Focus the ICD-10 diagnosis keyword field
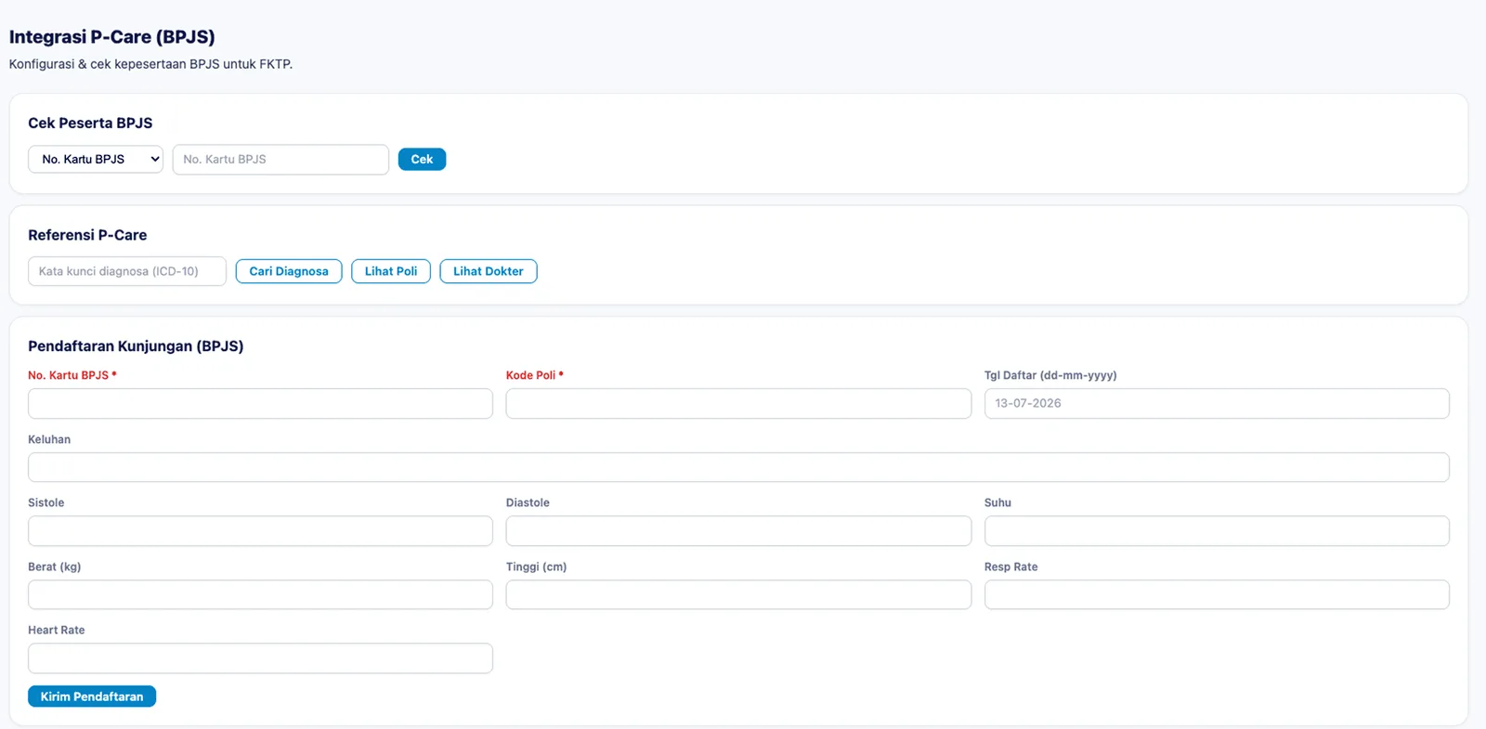The height and width of the screenshot is (729, 1486). pyautogui.click(x=127, y=271)
